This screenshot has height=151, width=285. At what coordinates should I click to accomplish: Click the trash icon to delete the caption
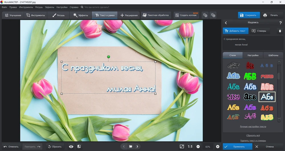tap(280, 31)
